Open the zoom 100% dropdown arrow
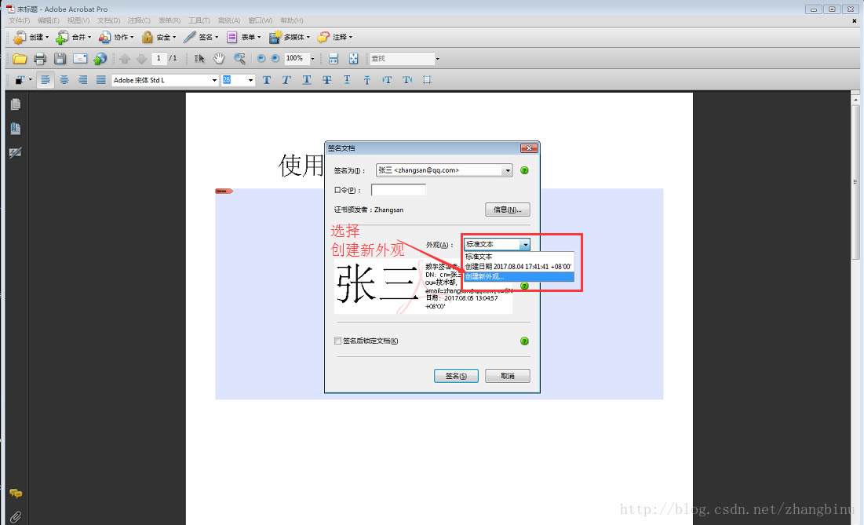 coord(312,58)
